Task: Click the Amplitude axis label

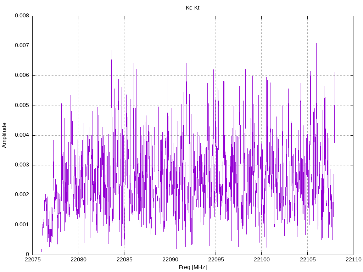Action: coord(4,135)
